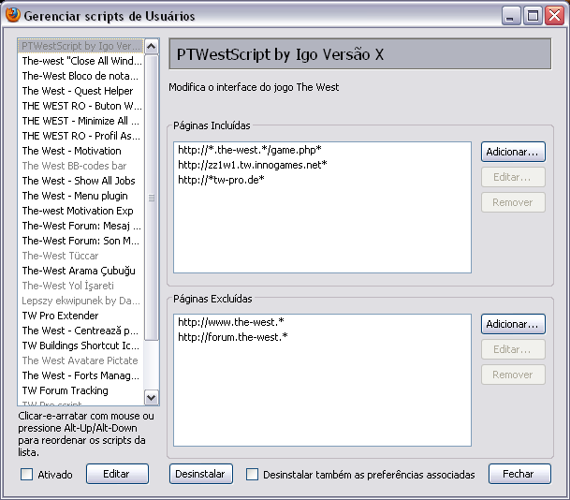Viewport: 570px width, 500px height.
Task: Select included page http://*tw-pro.de*
Action: click(x=322, y=180)
